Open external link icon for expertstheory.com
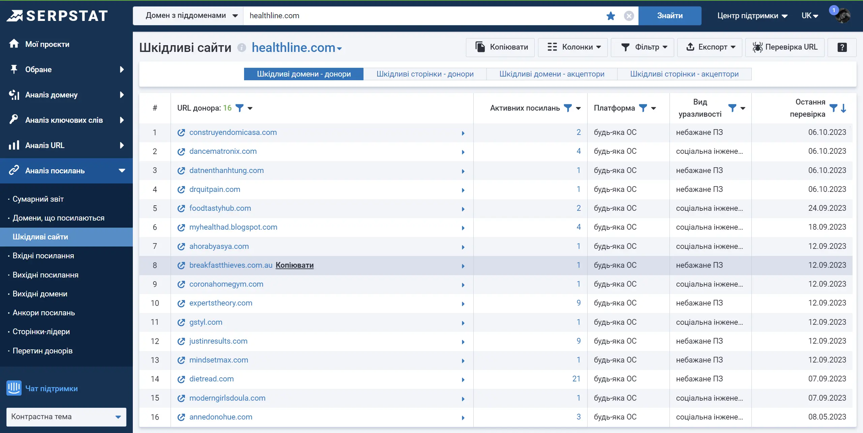Viewport: 863px width, 433px height. pos(181,303)
